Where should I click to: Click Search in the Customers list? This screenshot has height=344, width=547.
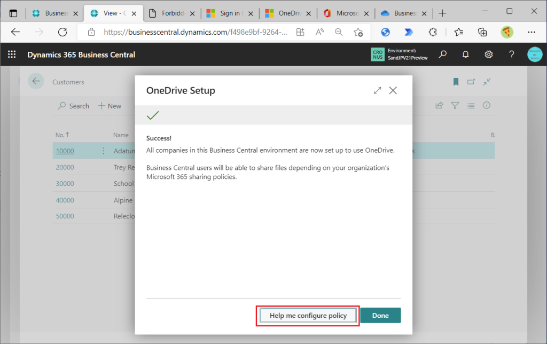click(x=74, y=106)
